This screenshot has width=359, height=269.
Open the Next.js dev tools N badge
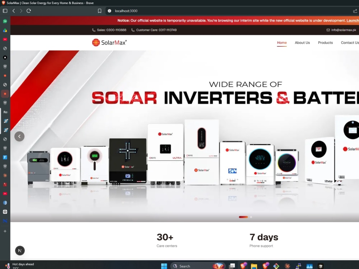(20, 250)
